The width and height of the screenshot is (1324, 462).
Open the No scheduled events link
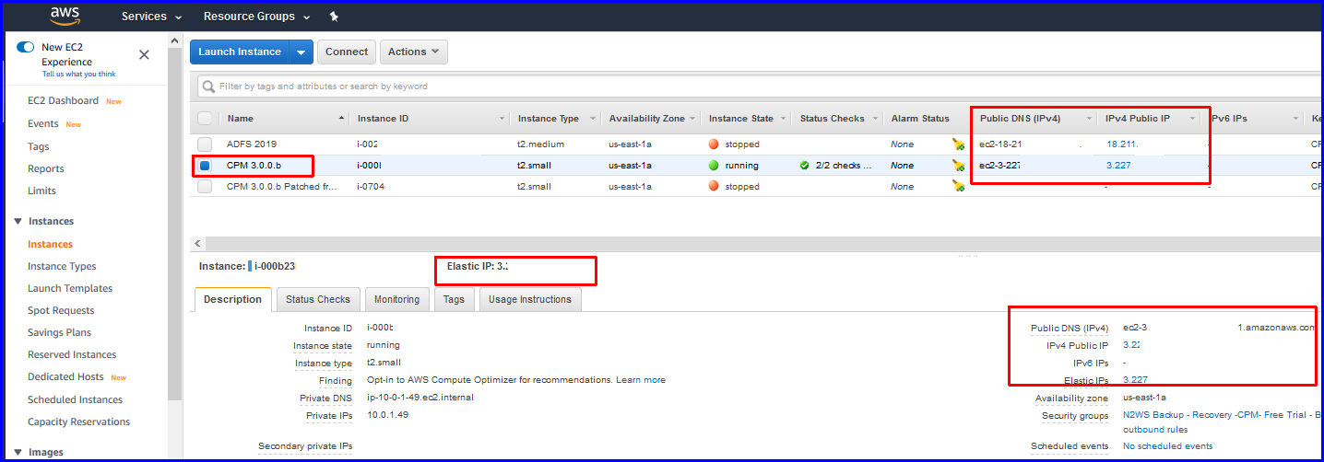(x=1167, y=446)
